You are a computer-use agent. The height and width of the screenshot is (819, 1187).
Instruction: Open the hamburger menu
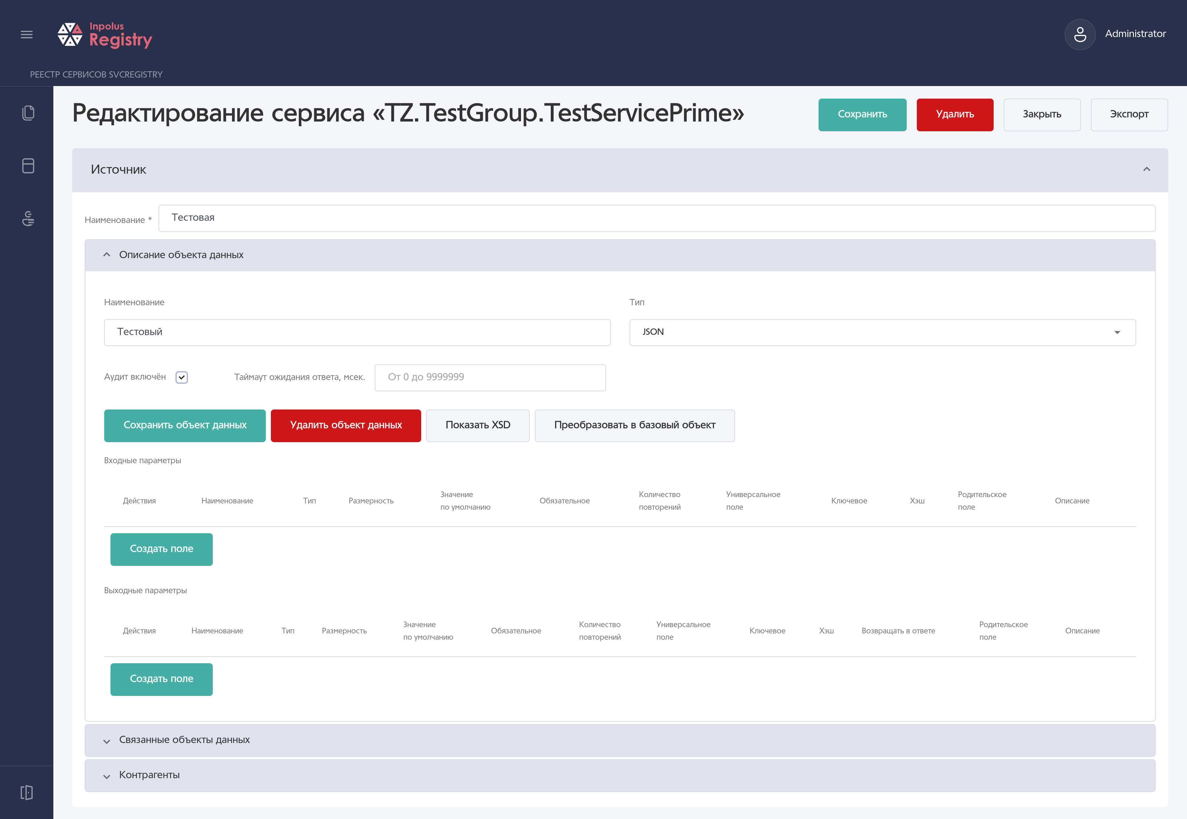[x=27, y=34]
